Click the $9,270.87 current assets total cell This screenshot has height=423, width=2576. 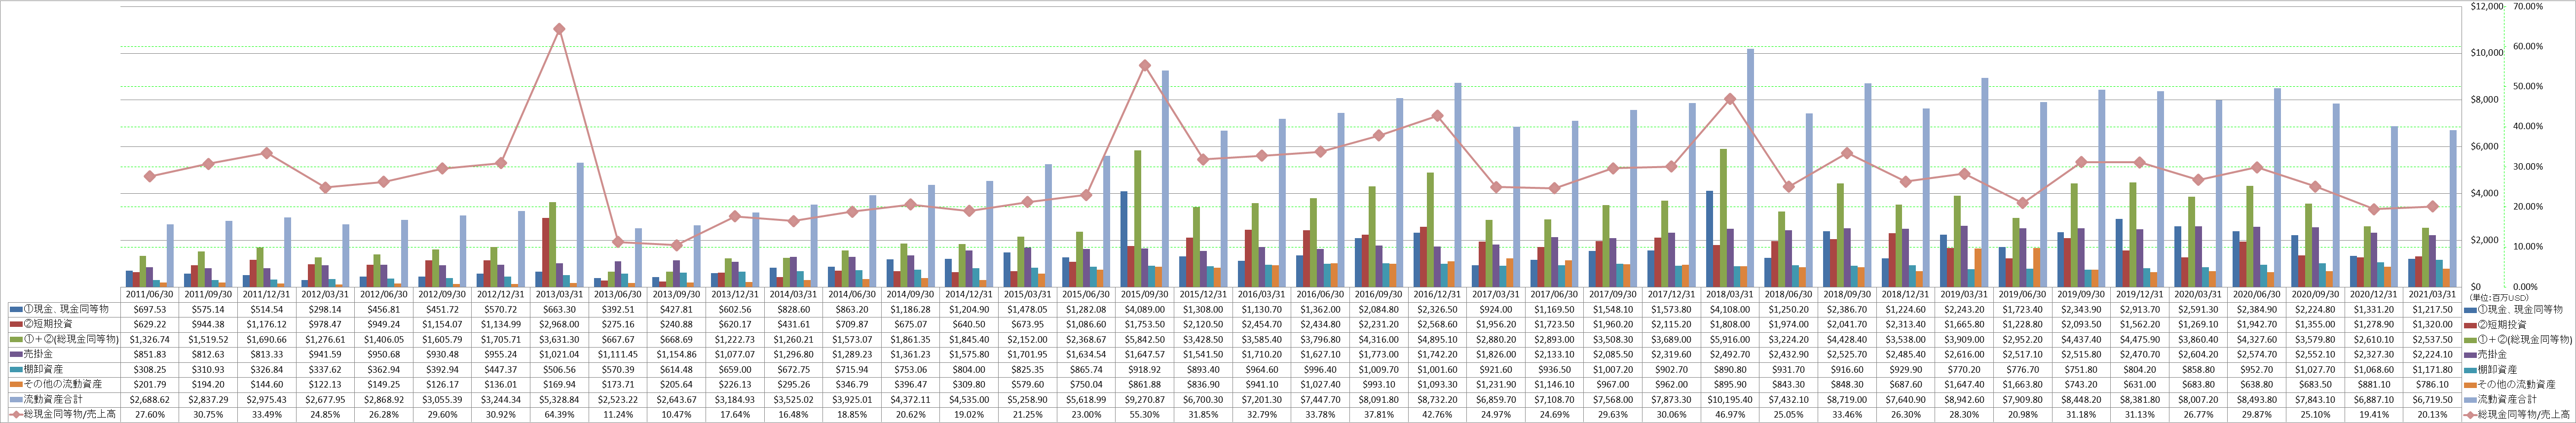pos(1145,400)
